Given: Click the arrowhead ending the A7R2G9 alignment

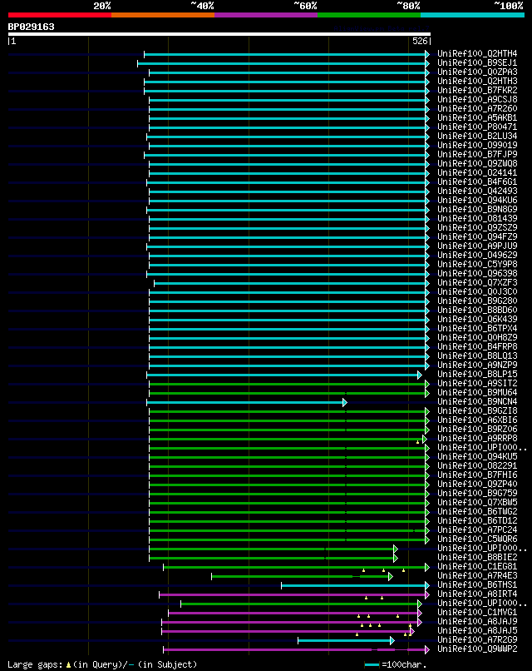Looking at the screenshot, I should point(392,641).
